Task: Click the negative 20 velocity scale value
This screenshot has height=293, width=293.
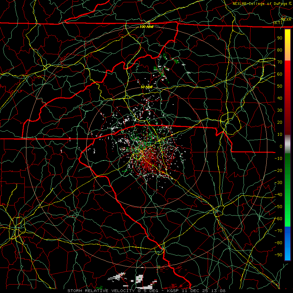Action: pyautogui.click(x=278, y=170)
